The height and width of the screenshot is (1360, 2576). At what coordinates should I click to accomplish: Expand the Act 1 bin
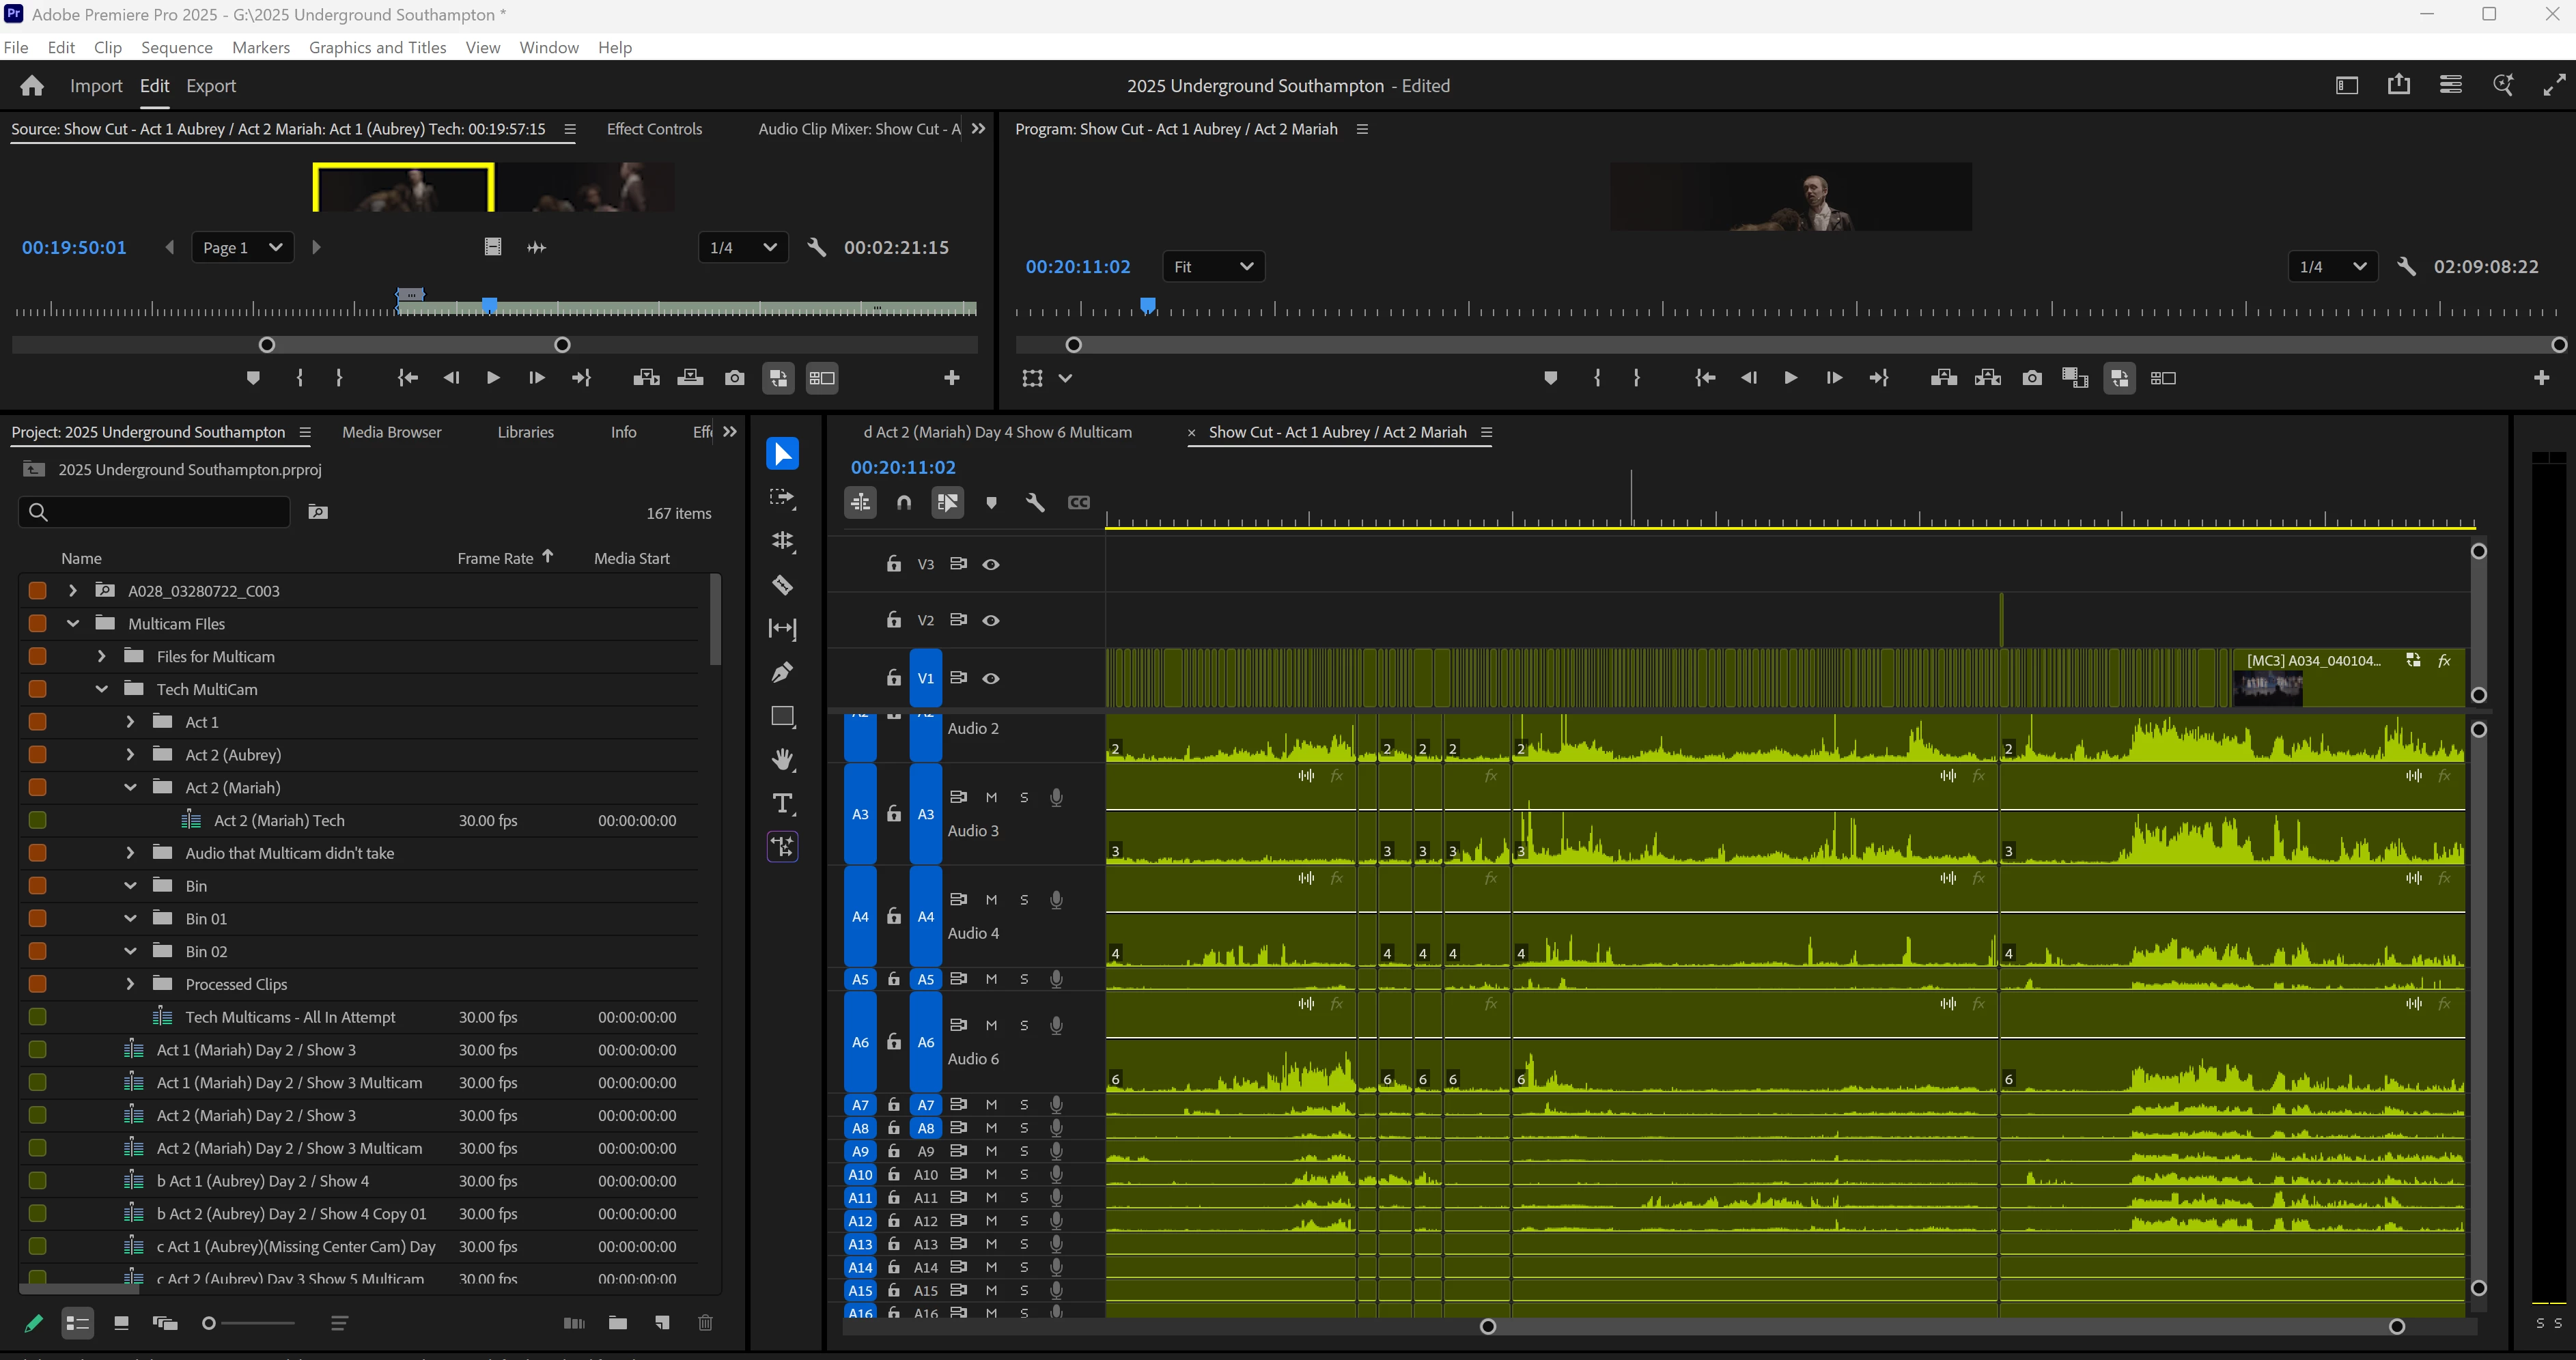130,722
